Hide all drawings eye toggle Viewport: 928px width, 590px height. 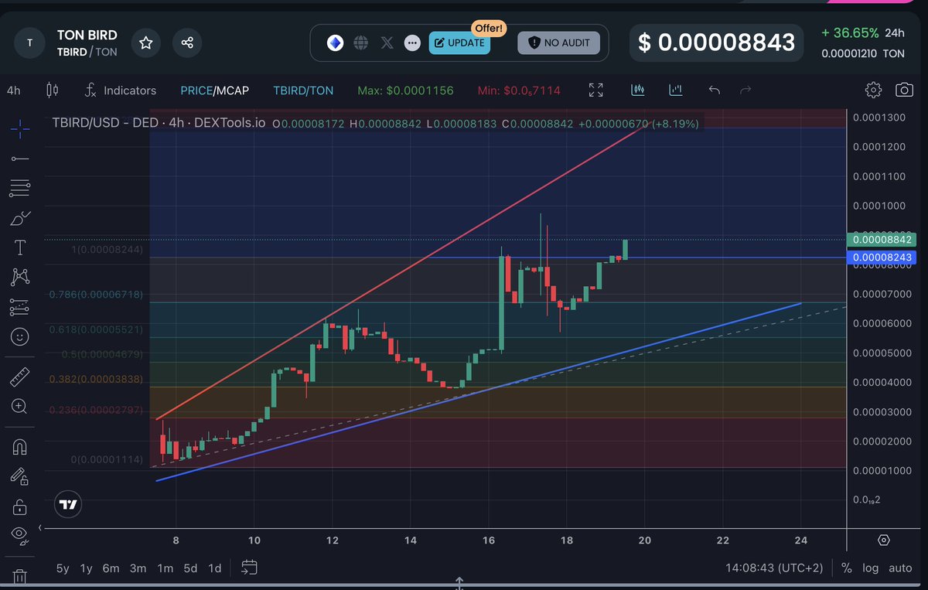coord(20,535)
